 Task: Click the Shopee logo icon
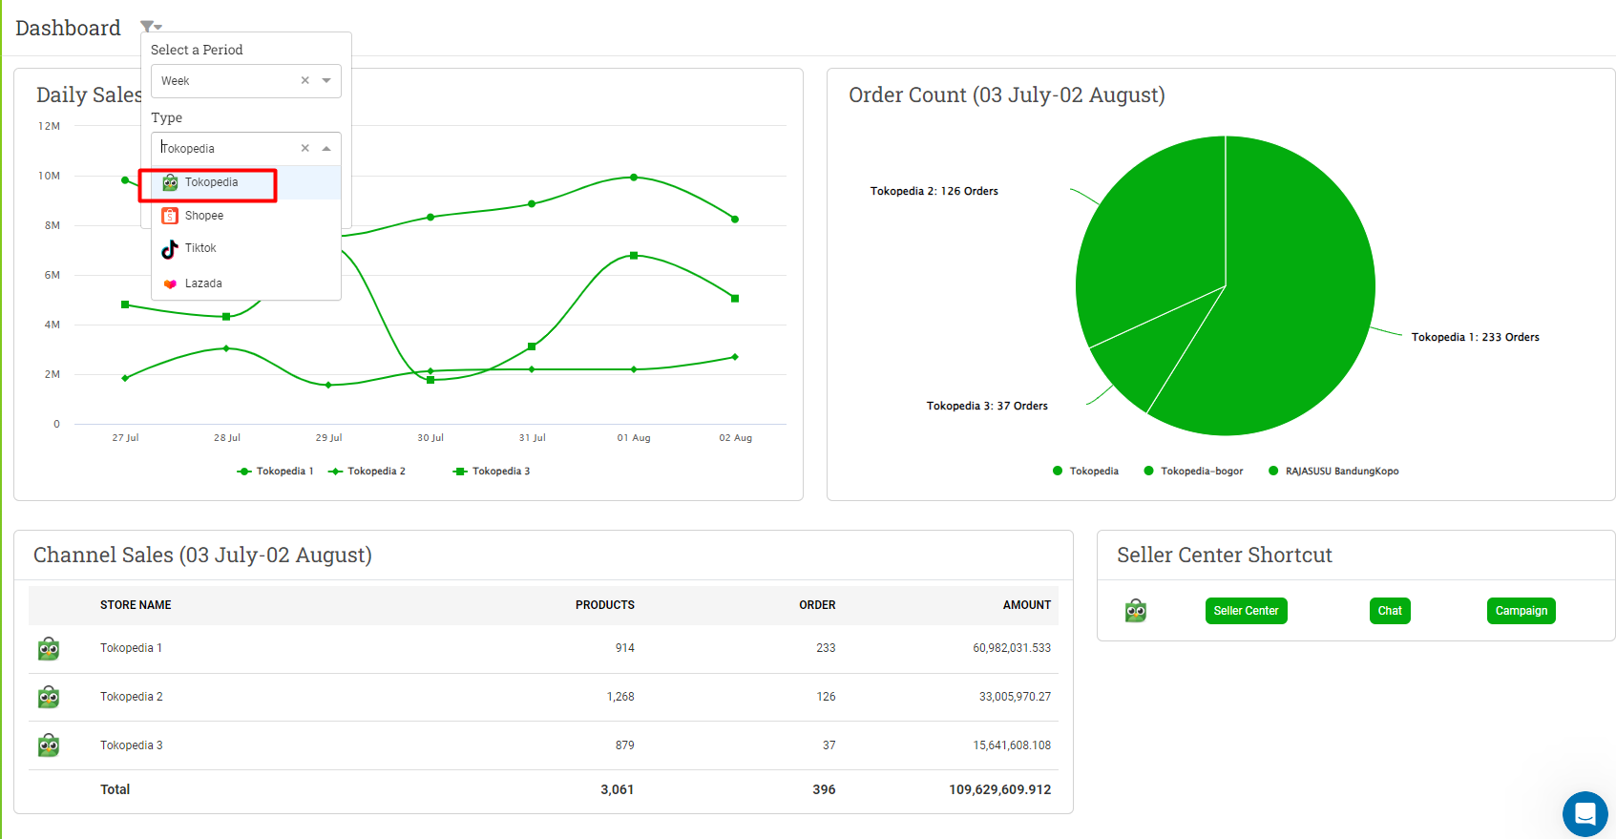tap(170, 216)
